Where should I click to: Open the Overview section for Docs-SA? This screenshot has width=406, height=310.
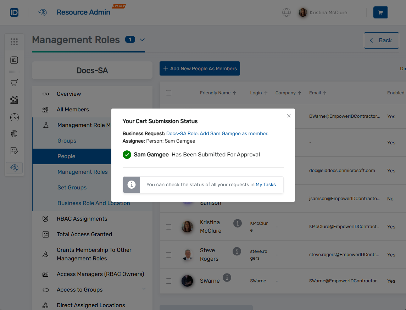pyautogui.click(x=68, y=94)
